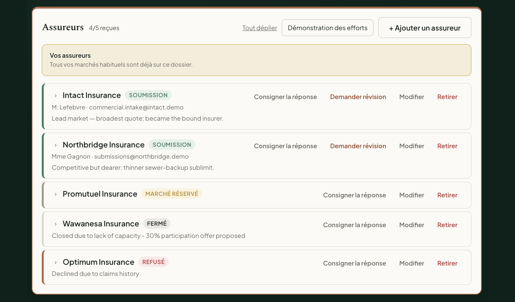Demander révision for Intact Insurance
515x302 pixels.
tap(358, 97)
